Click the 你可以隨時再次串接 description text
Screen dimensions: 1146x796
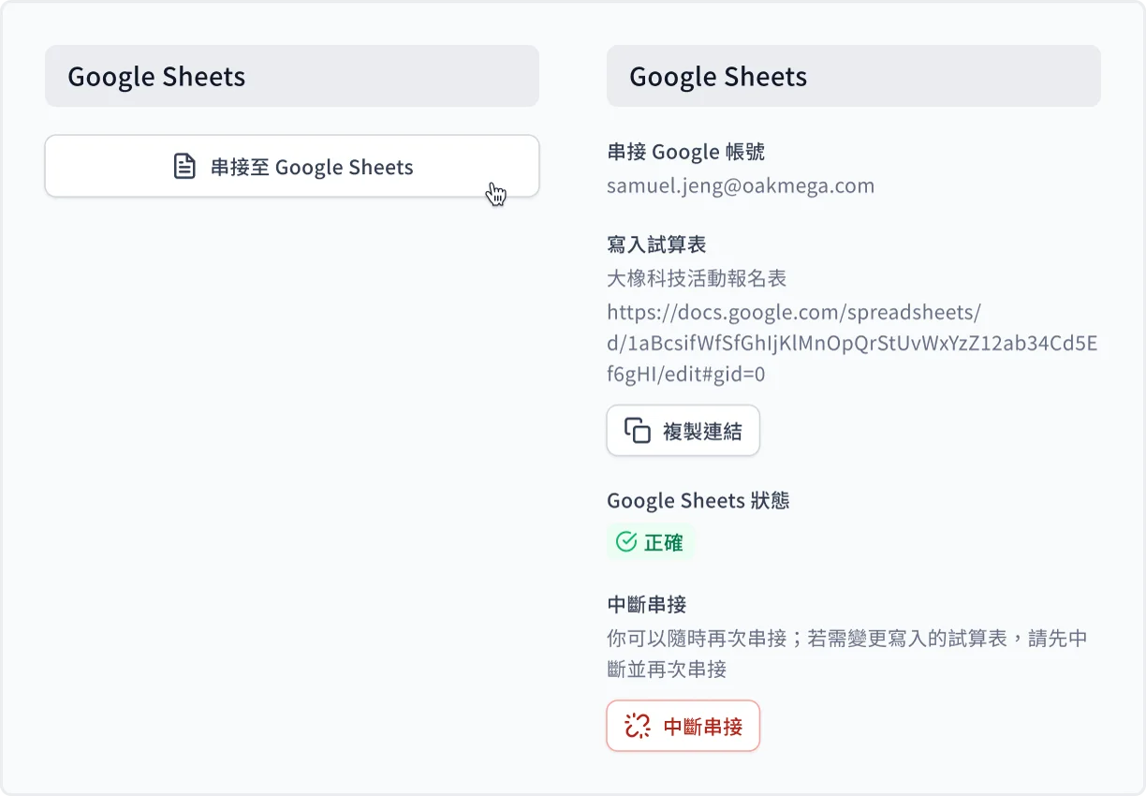click(x=846, y=654)
